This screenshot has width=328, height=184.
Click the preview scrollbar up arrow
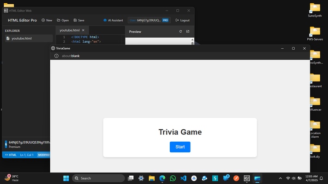click(x=192, y=40)
